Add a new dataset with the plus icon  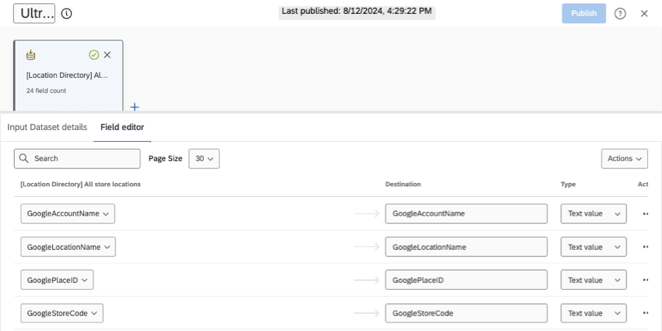coord(135,107)
